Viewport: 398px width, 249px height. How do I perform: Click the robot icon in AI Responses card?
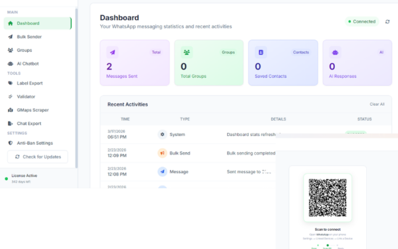(335, 52)
